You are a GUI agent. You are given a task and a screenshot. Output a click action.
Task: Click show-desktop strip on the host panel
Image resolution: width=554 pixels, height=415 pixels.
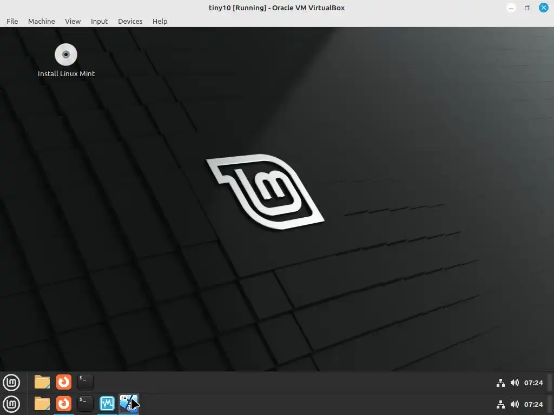click(x=550, y=404)
